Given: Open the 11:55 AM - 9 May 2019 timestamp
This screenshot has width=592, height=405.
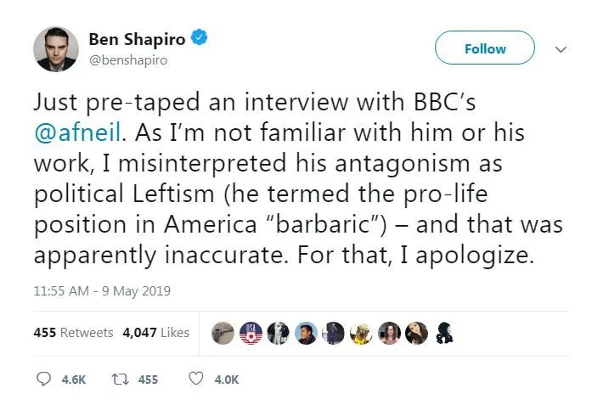Looking at the screenshot, I should pyautogui.click(x=102, y=291).
